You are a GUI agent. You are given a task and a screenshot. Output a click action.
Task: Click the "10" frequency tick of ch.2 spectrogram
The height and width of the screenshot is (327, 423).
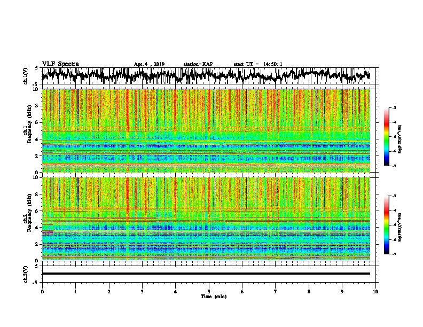point(36,177)
